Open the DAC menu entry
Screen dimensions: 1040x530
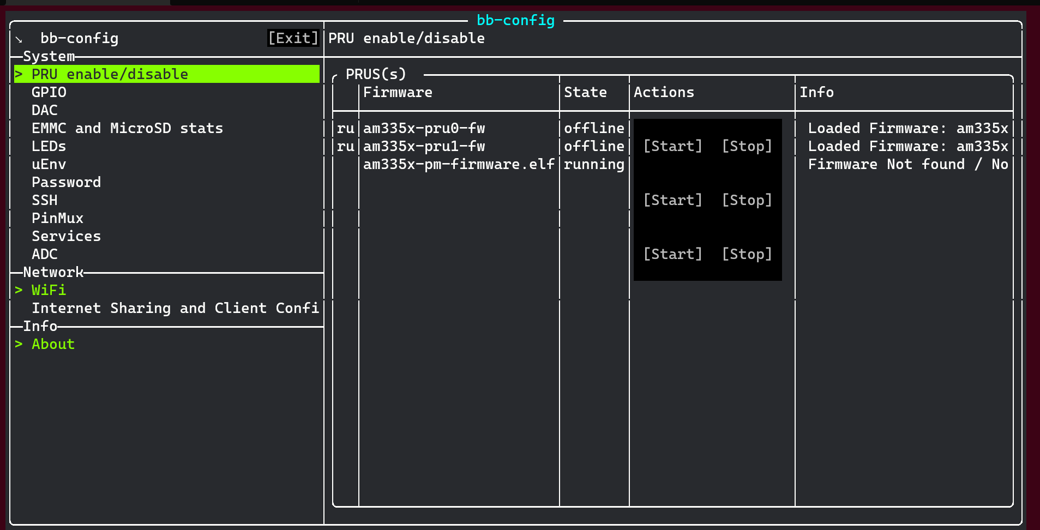45,110
